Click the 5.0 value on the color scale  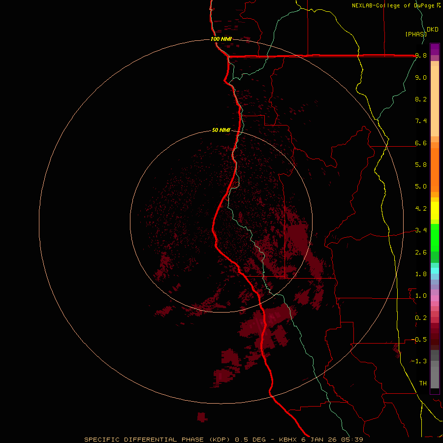(x=421, y=187)
